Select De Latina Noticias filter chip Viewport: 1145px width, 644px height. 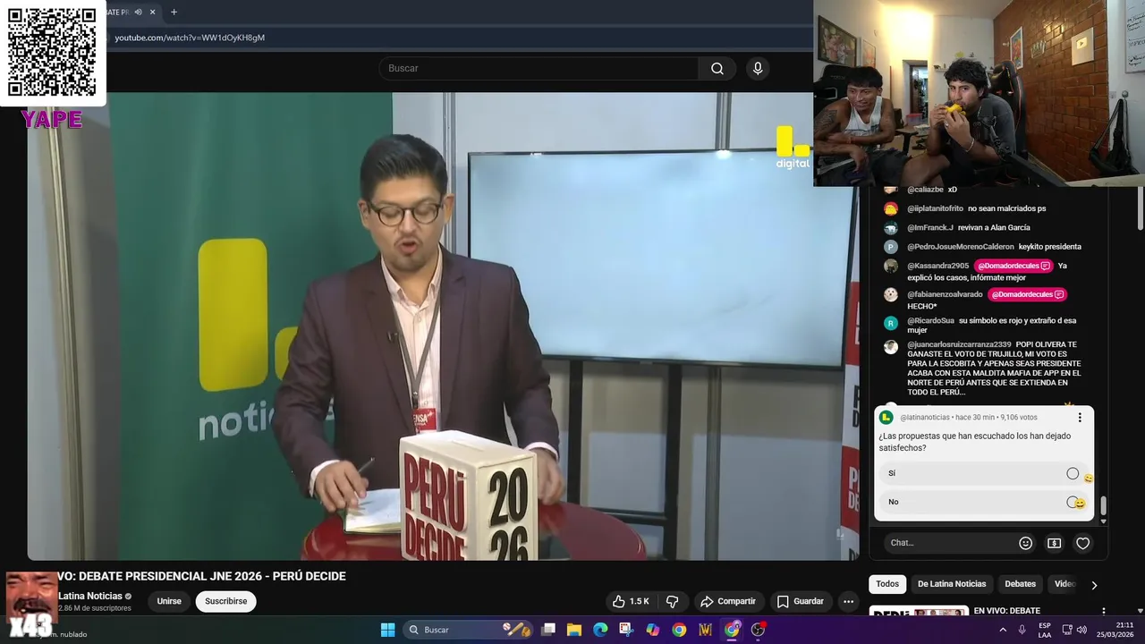pos(952,584)
